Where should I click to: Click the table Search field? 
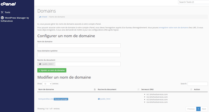coord(198,84)
